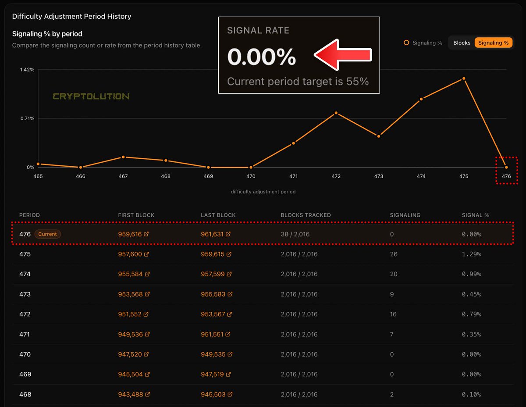Click the period 467 chart data point
Image resolution: width=526 pixels, height=407 pixels.
point(123,157)
